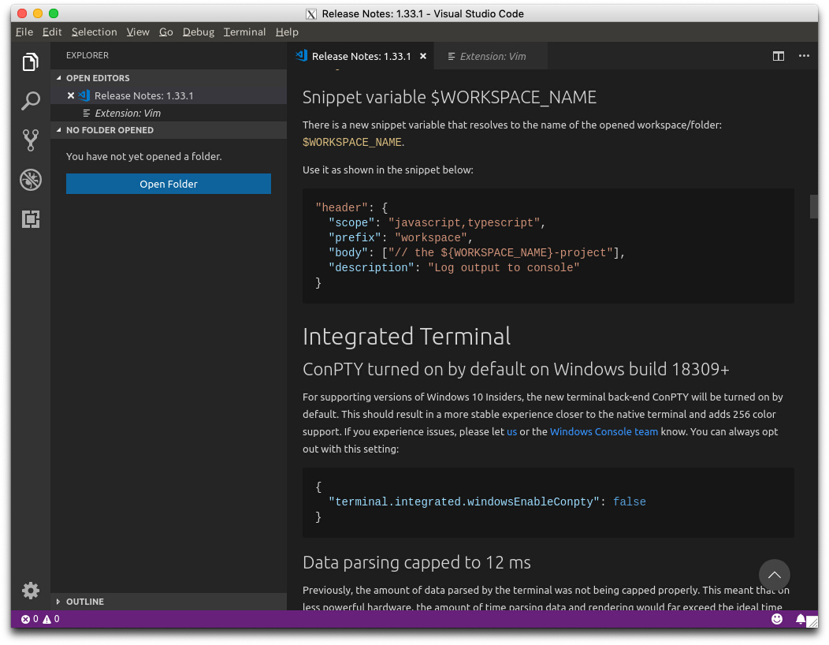
Task: Click the X11 icon in title bar
Action: tap(310, 13)
